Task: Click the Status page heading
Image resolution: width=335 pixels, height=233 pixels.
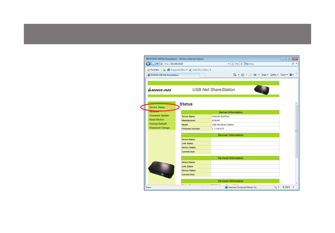Action: [186, 104]
